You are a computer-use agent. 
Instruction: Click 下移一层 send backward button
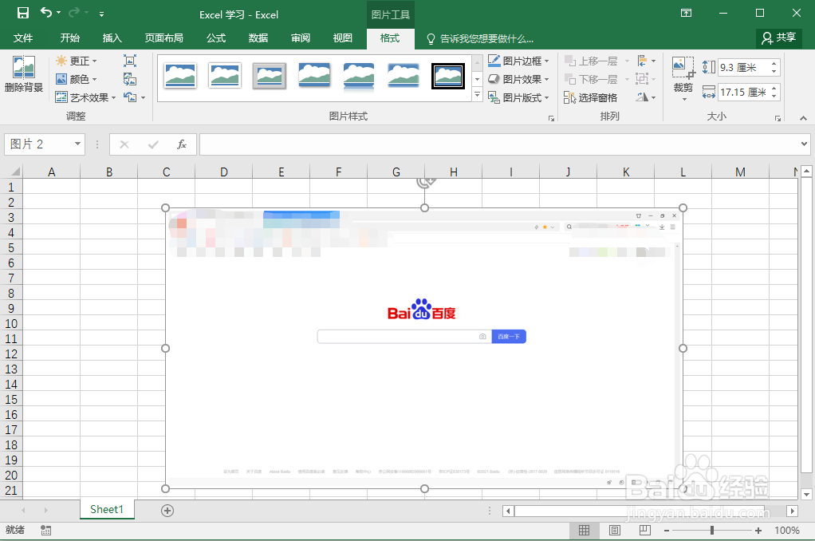coord(591,79)
